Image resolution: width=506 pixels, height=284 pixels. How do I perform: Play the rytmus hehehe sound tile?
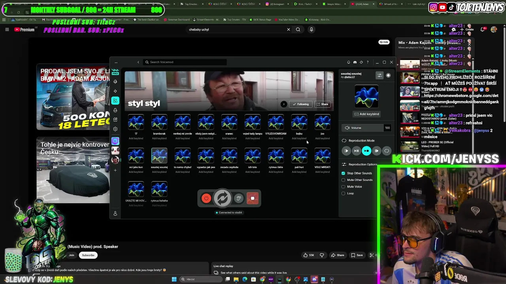(x=159, y=189)
